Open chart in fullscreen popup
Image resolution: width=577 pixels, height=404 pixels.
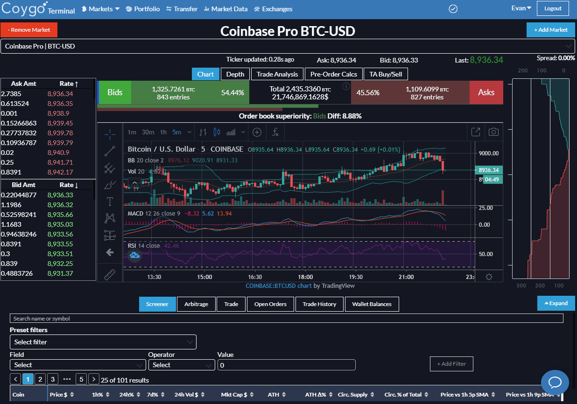click(476, 132)
